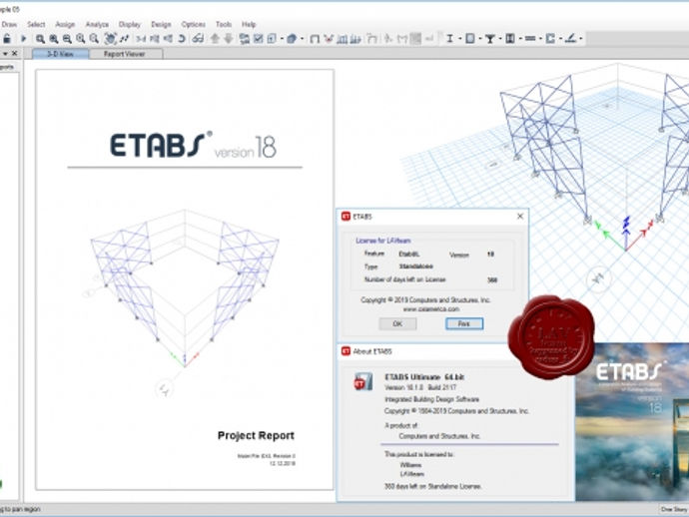689x517 pixels.
Task: Click OK in the ETABS license dialog
Action: (x=397, y=323)
